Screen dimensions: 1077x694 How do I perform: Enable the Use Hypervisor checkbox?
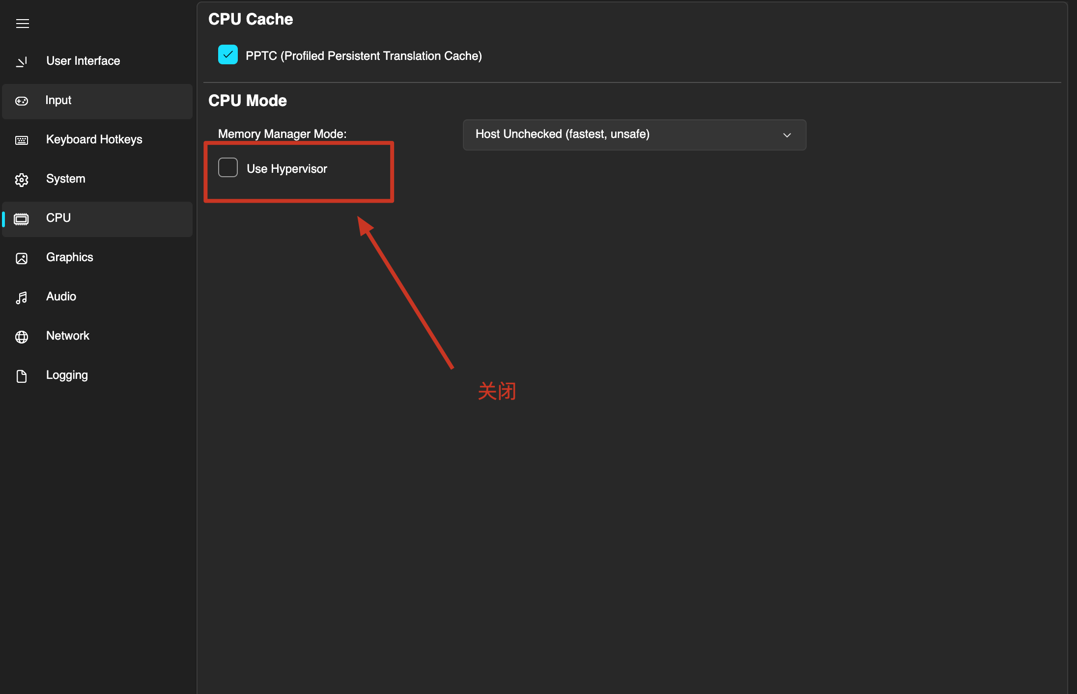[228, 168]
